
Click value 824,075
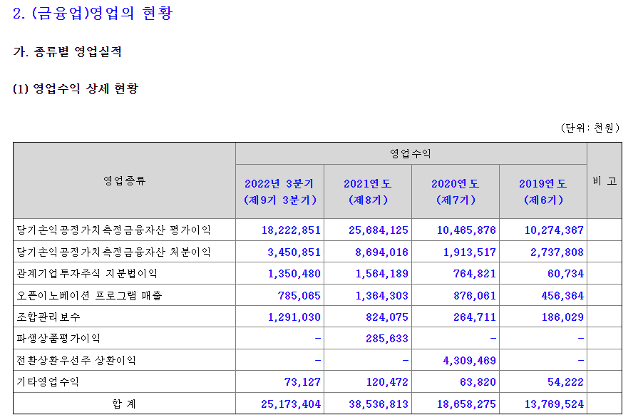[387, 317]
